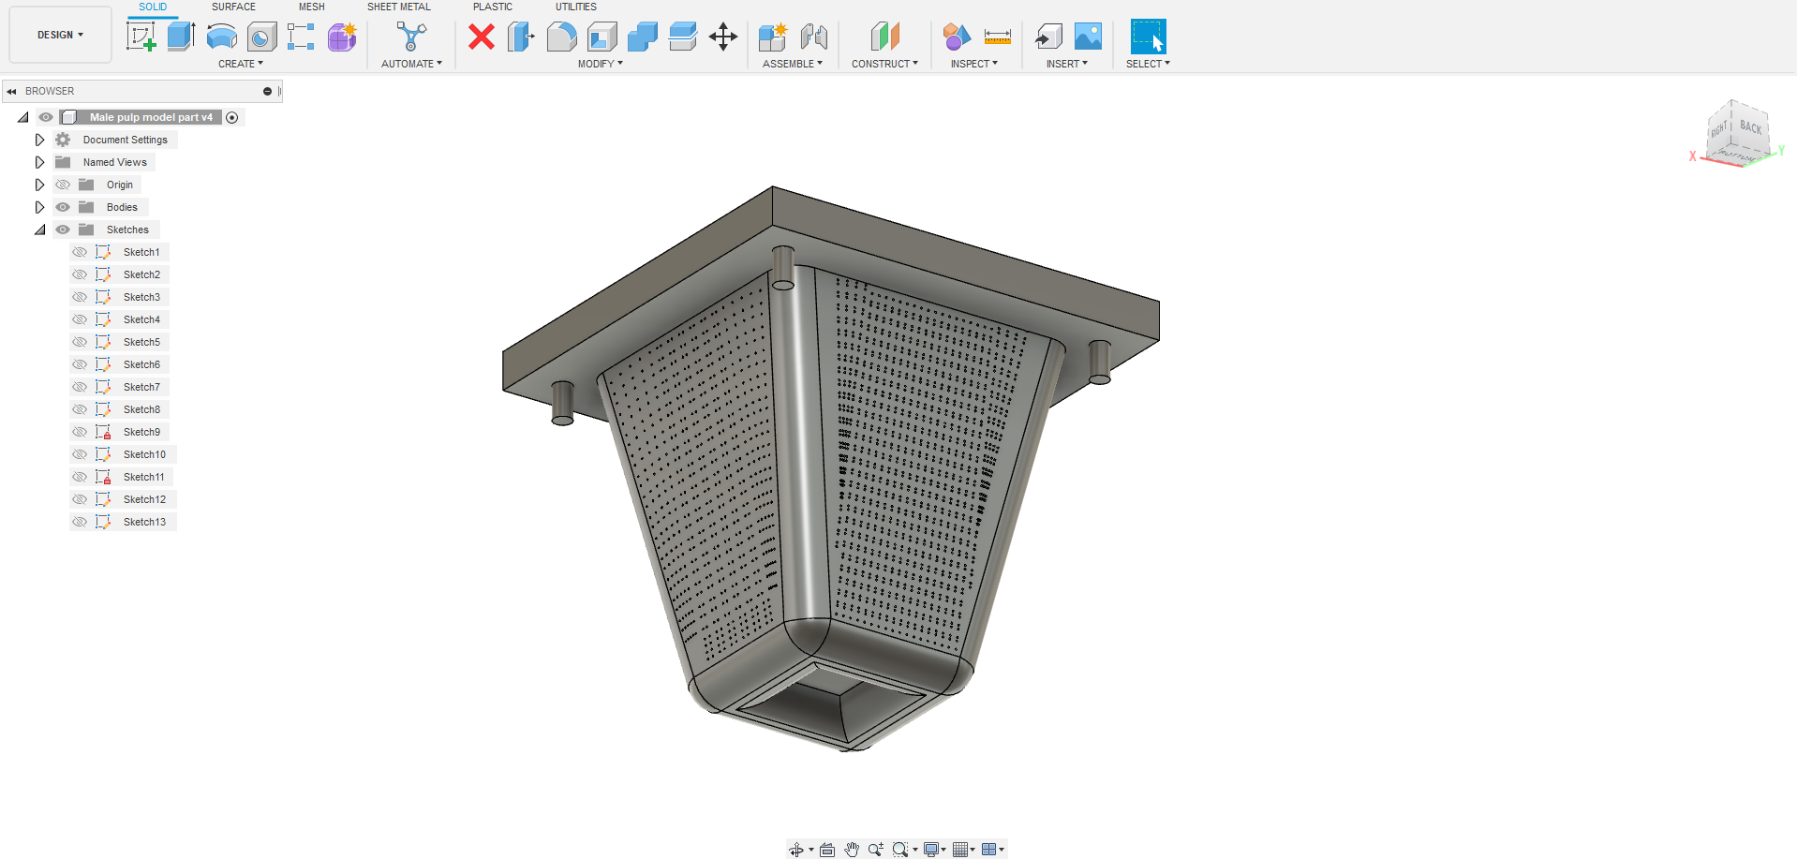Screen dimensions: 1797x859
Task: Toggle visibility of Male pulp model part v4
Action: point(46,117)
